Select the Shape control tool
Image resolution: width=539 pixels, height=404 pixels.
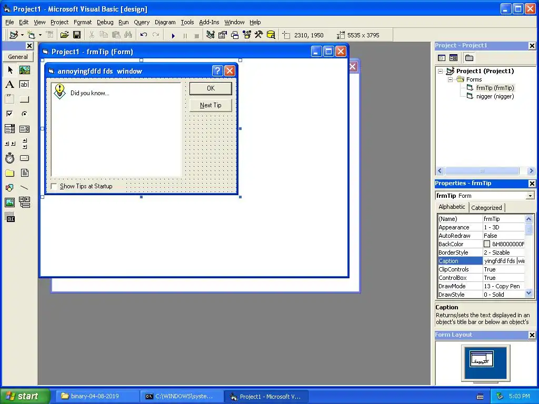pyautogui.click(x=10, y=188)
